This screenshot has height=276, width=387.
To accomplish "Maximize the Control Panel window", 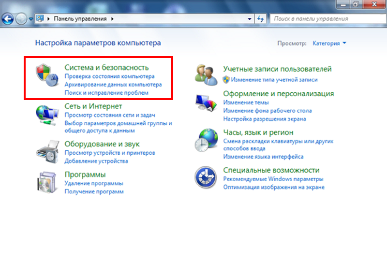I will [356, 4].
